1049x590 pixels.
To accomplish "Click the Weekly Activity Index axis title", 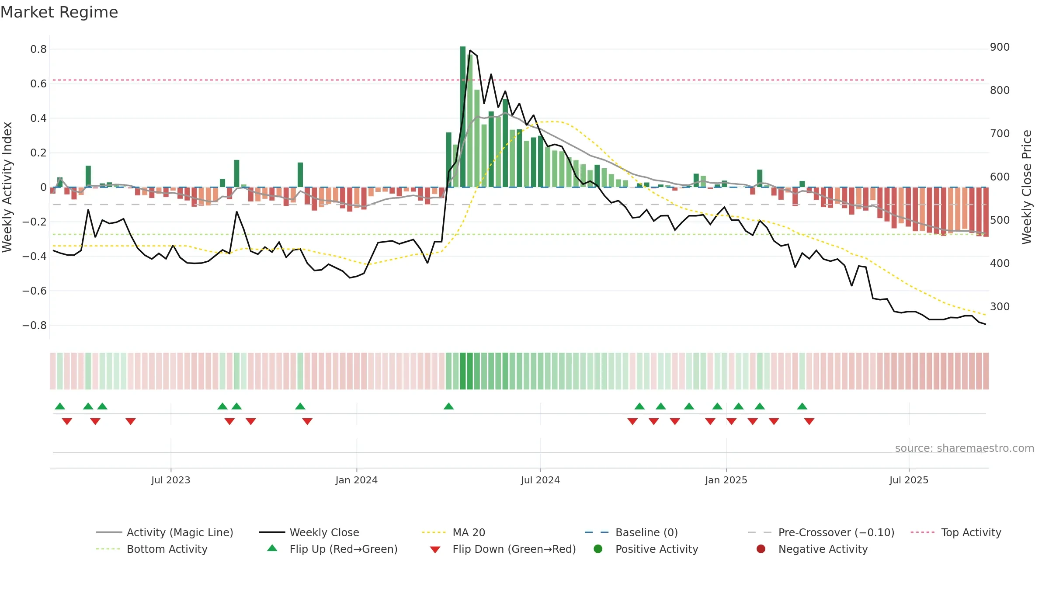I will [7, 187].
